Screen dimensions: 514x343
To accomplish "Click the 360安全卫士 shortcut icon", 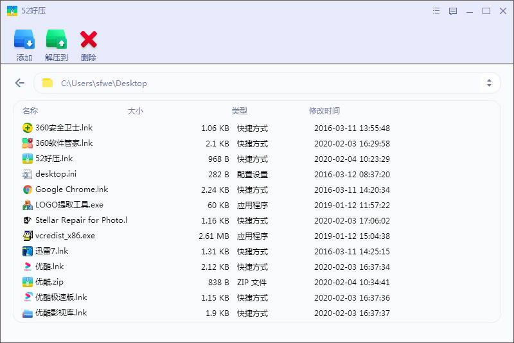I will 28,128.
